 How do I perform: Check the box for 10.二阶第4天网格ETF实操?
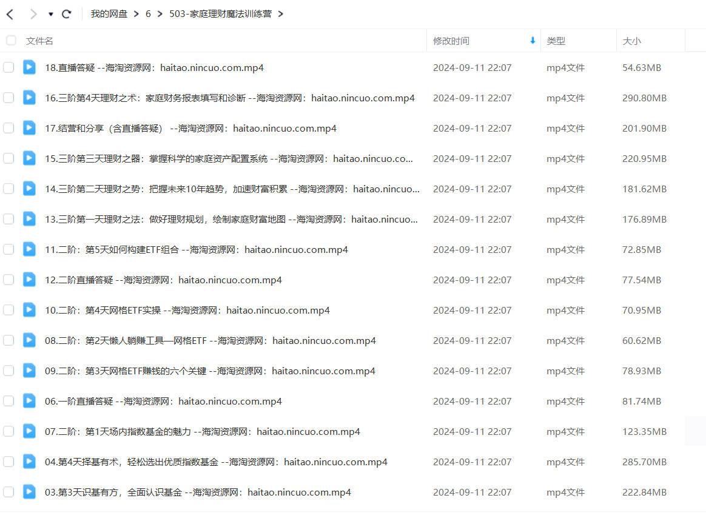click(x=8, y=310)
